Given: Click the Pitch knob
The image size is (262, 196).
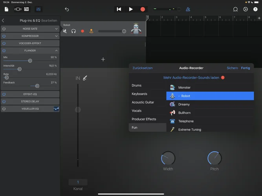Looking at the screenshot, I should [x=214, y=158].
